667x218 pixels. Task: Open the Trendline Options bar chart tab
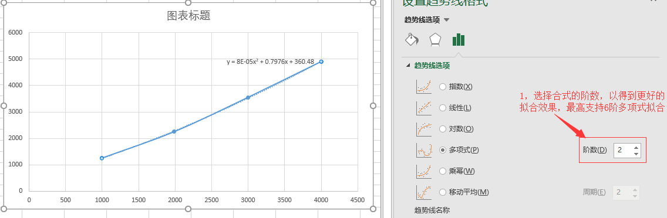point(458,39)
